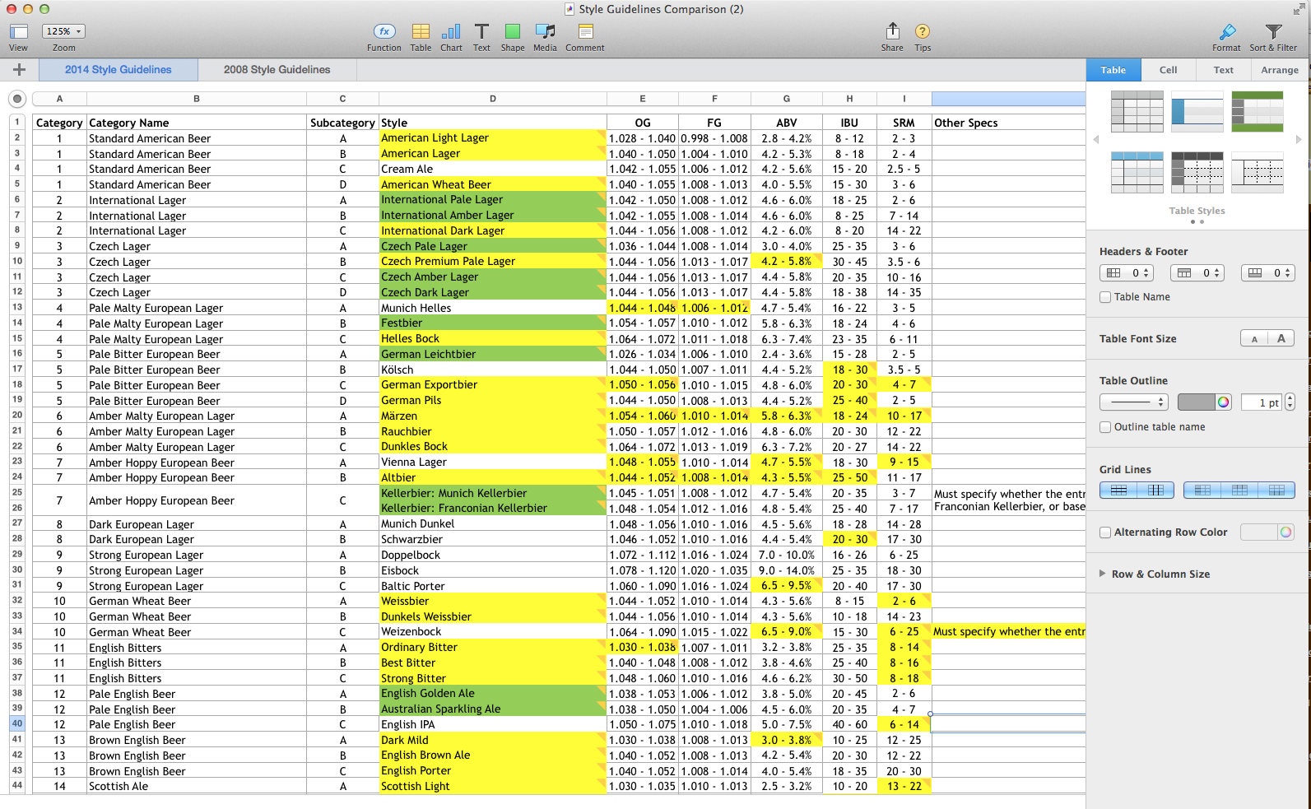
Task: Open the Sort & Filter panel
Action: click(1272, 33)
